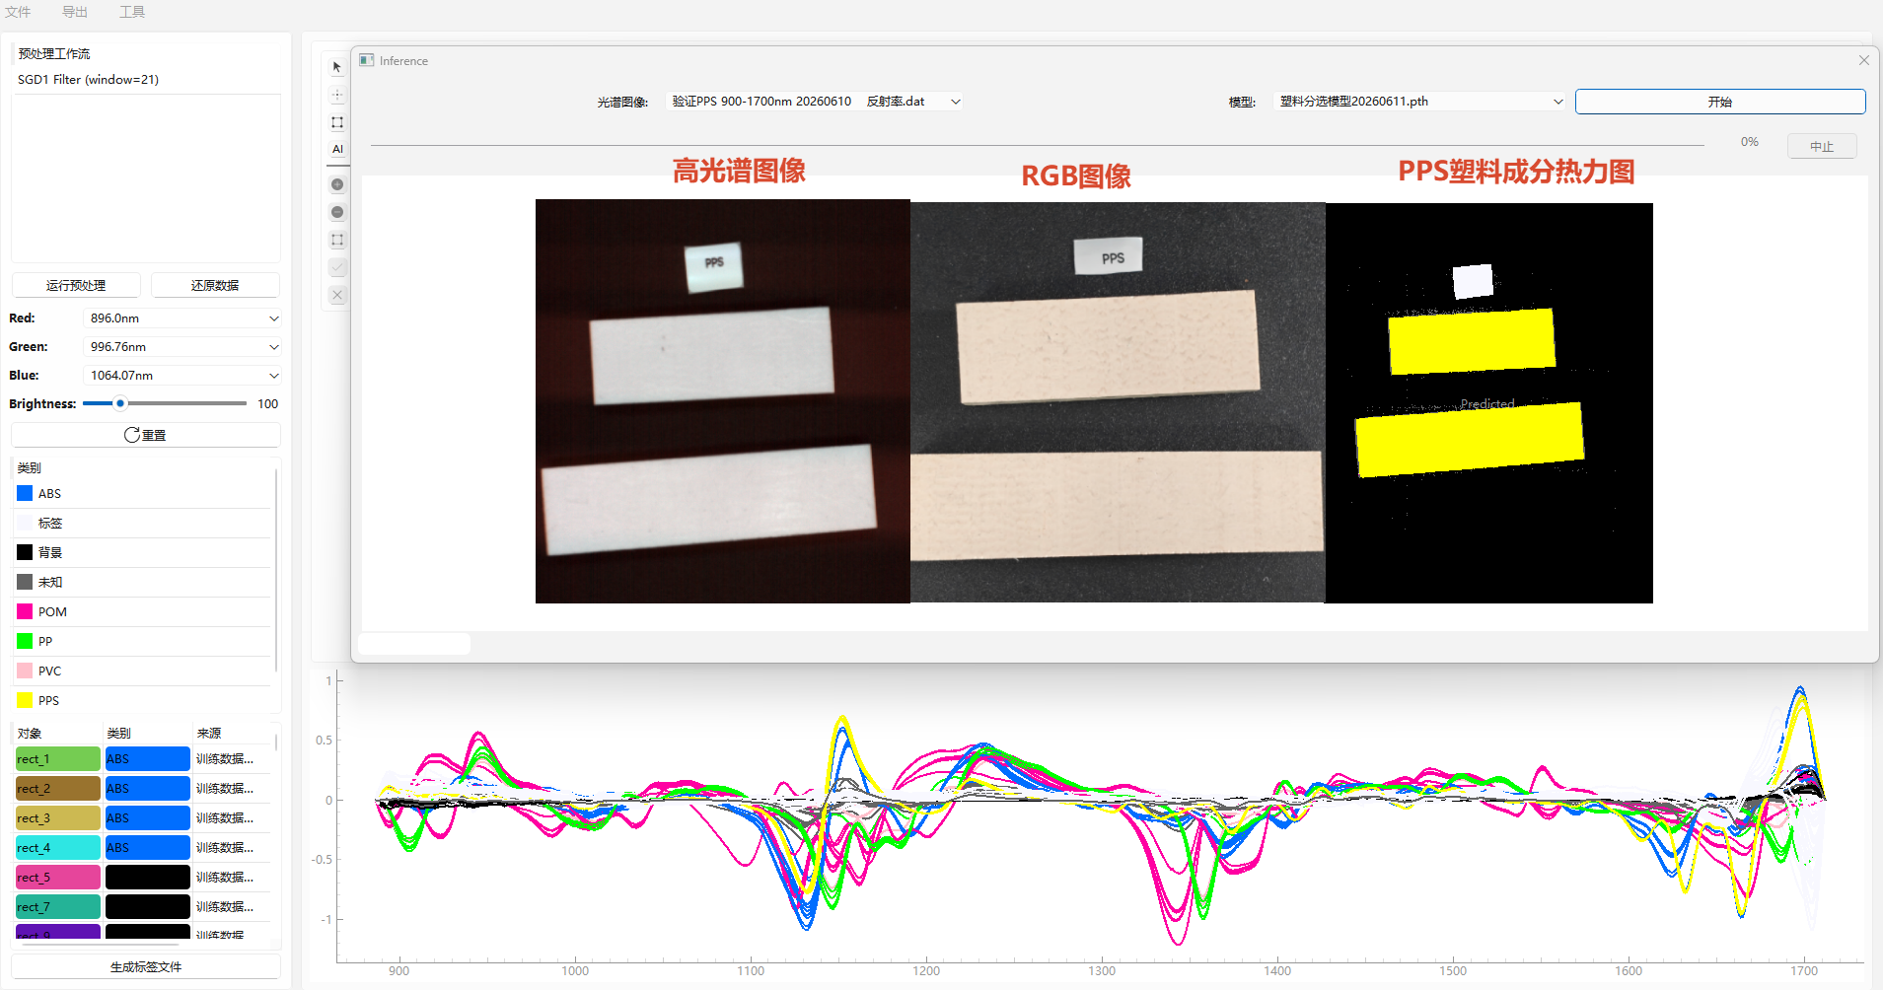1883x990 pixels.
Task: Open the Red band wavelength dropdown
Action: point(183,318)
